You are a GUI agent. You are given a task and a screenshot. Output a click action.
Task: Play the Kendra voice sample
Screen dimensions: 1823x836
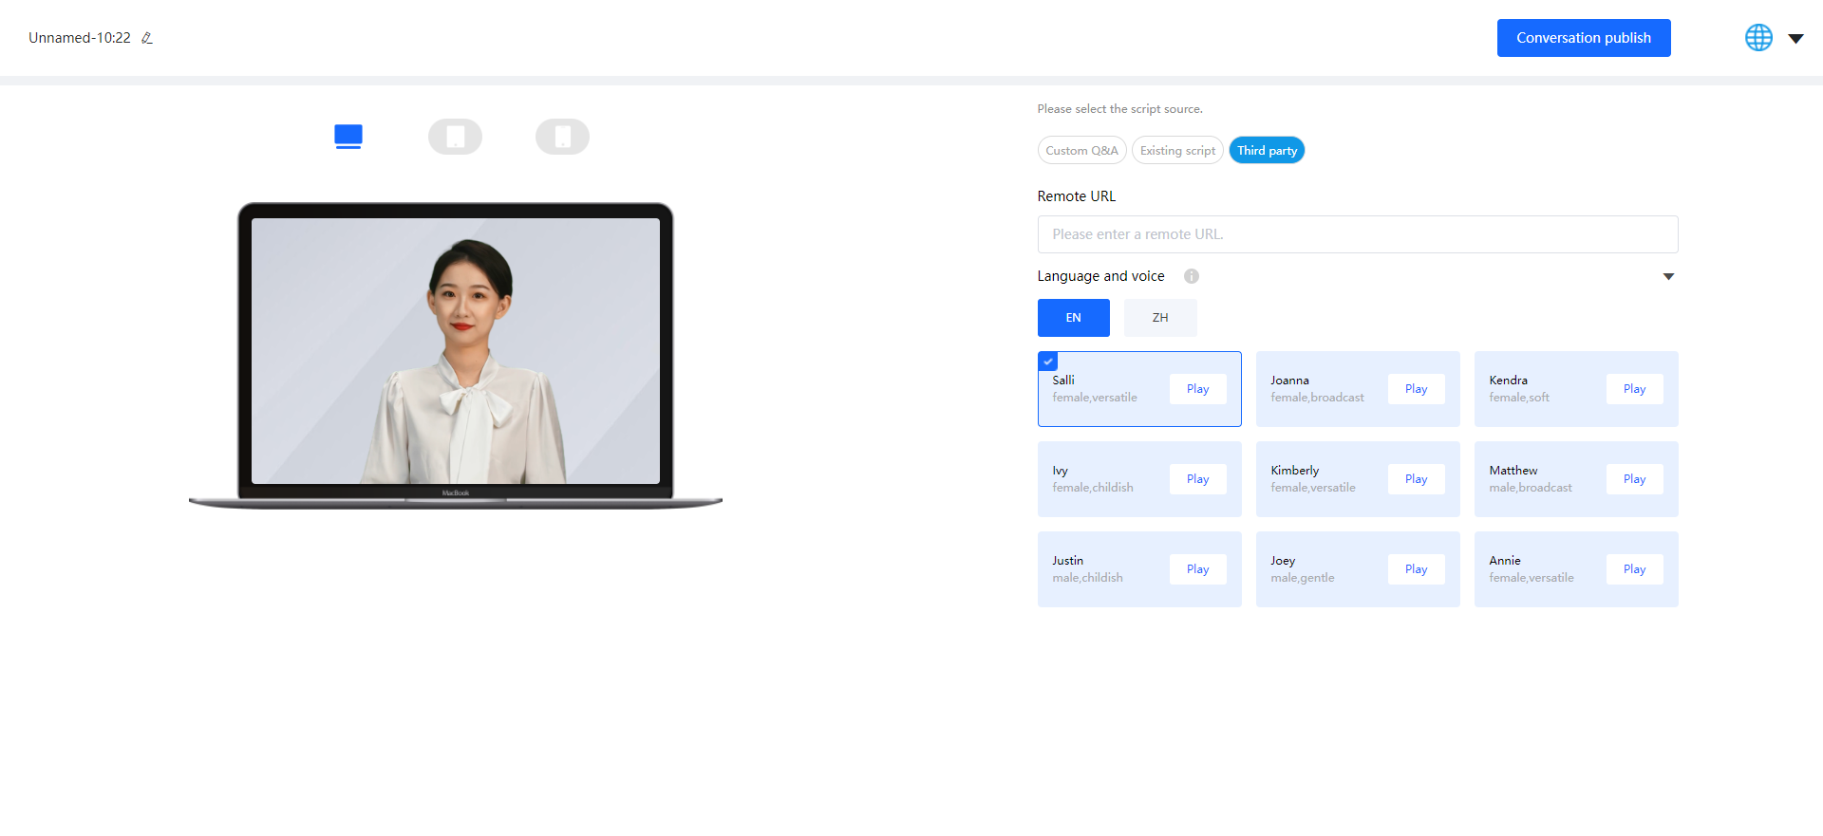[x=1635, y=389]
